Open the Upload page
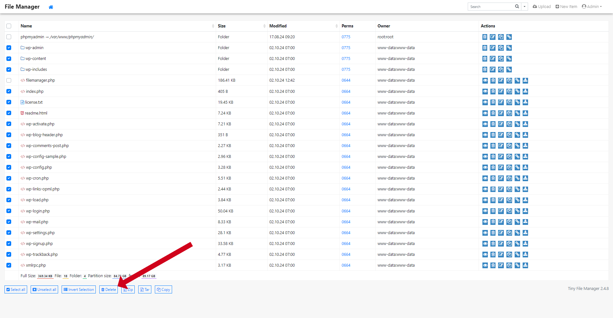 pos(542,7)
